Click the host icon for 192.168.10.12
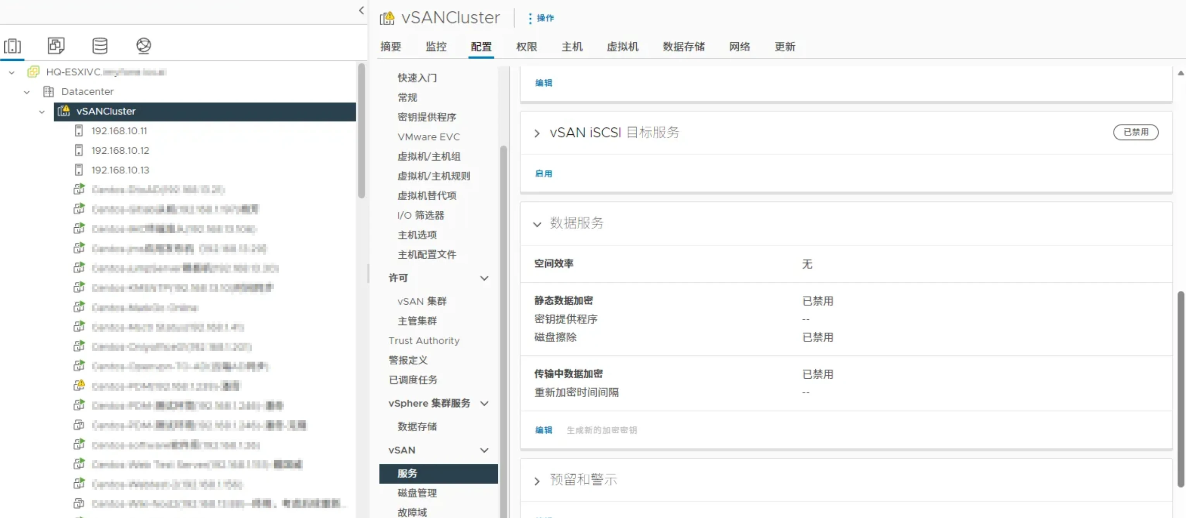The image size is (1186, 518). coord(79,151)
